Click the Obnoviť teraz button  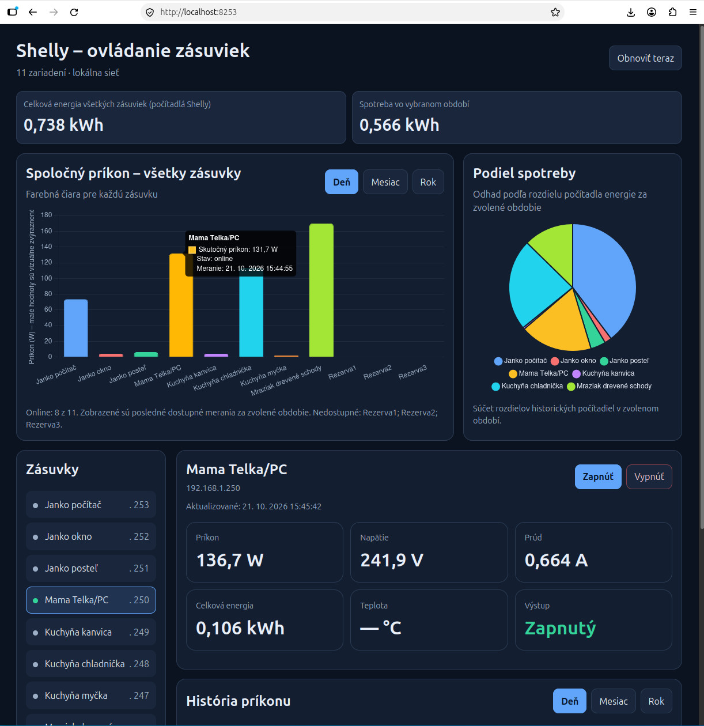pos(645,58)
